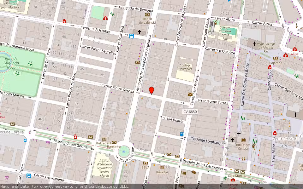Click the BBVA bank icon
This screenshot has width=303, height=189.
pyautogui.click(x=146, y=163)
